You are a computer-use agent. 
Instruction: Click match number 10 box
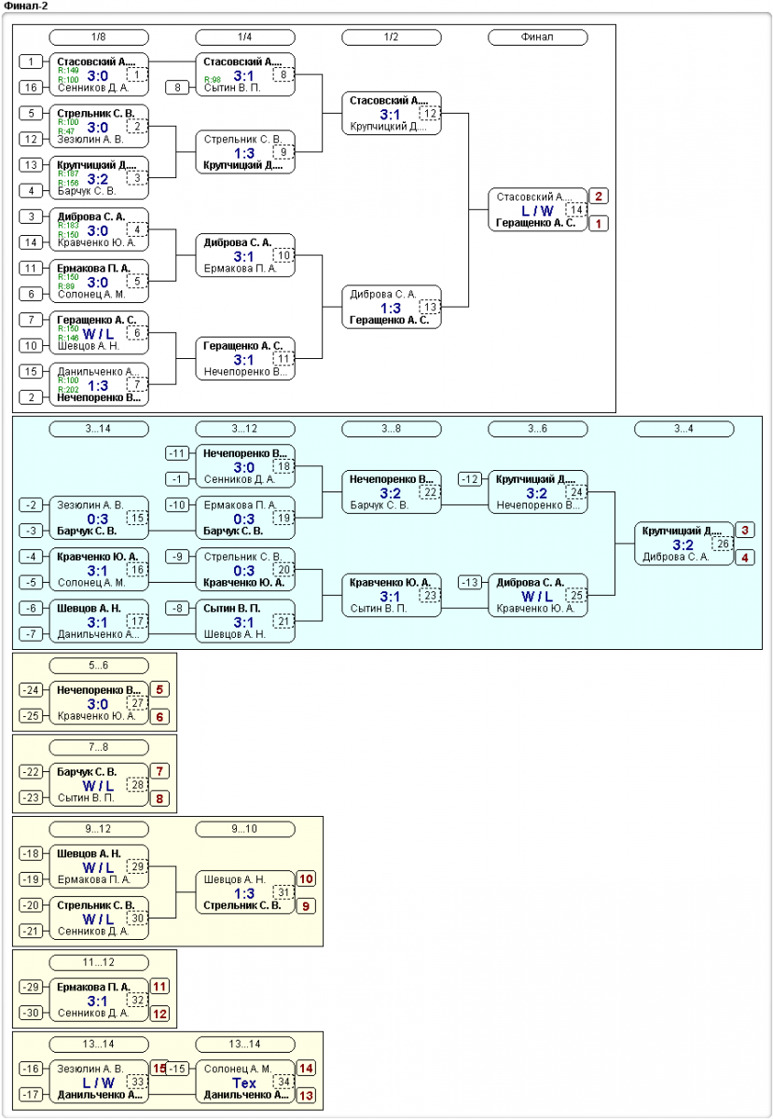[283, 255]
